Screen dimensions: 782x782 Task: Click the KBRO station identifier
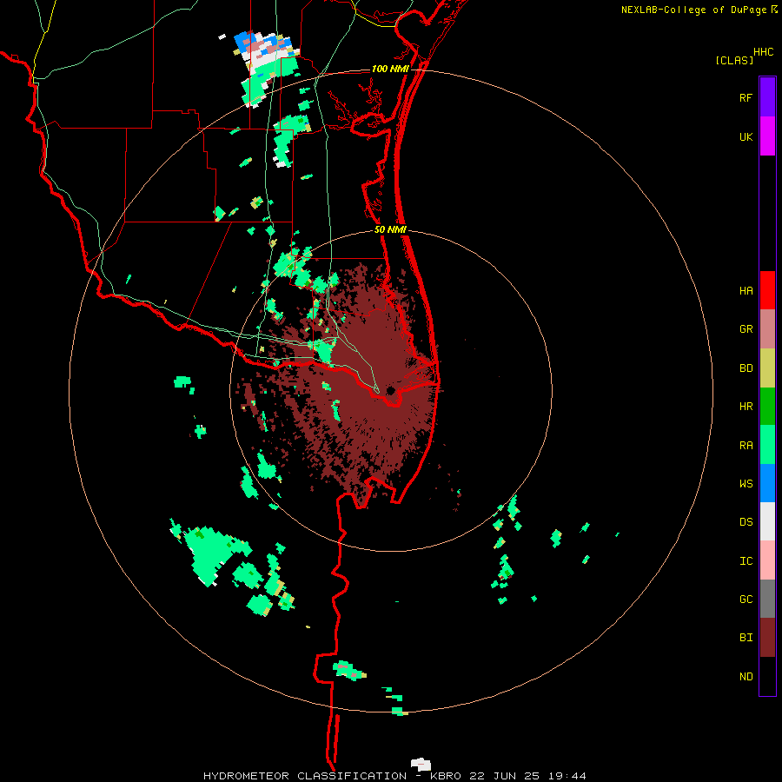[x=446, y=776]
